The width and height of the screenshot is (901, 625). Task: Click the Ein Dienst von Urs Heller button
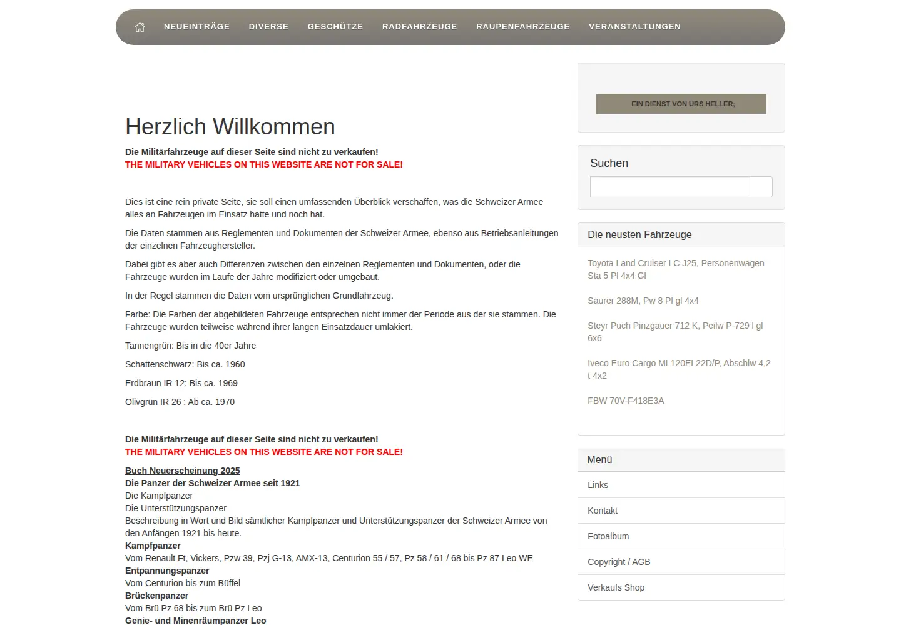click(681, 104)
